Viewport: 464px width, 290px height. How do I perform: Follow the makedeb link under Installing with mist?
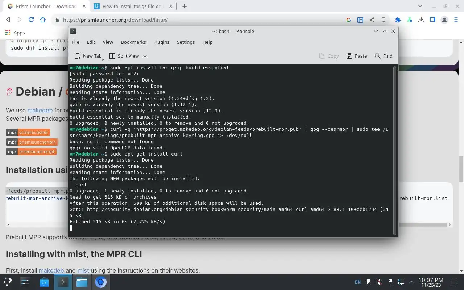coord(51,270)
